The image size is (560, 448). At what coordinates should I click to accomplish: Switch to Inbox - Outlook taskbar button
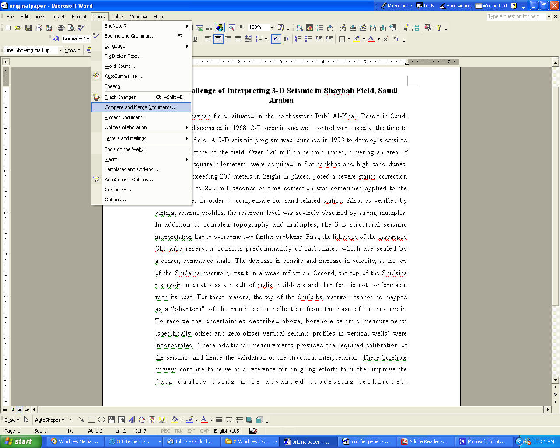(x=192, y=441)
